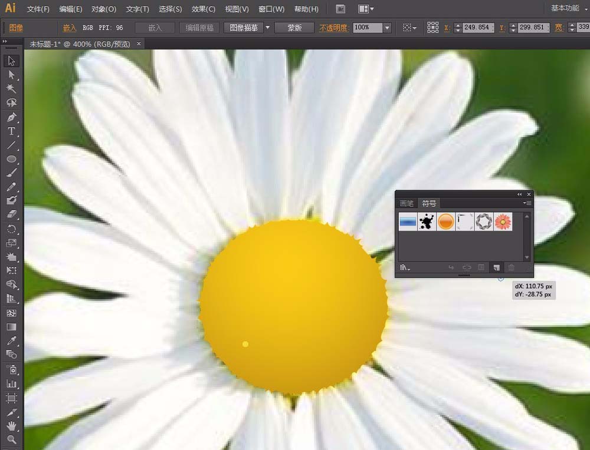Open the 符号 panel options menu
This screenshot has width=590, height=450.
tap(527, 203)
